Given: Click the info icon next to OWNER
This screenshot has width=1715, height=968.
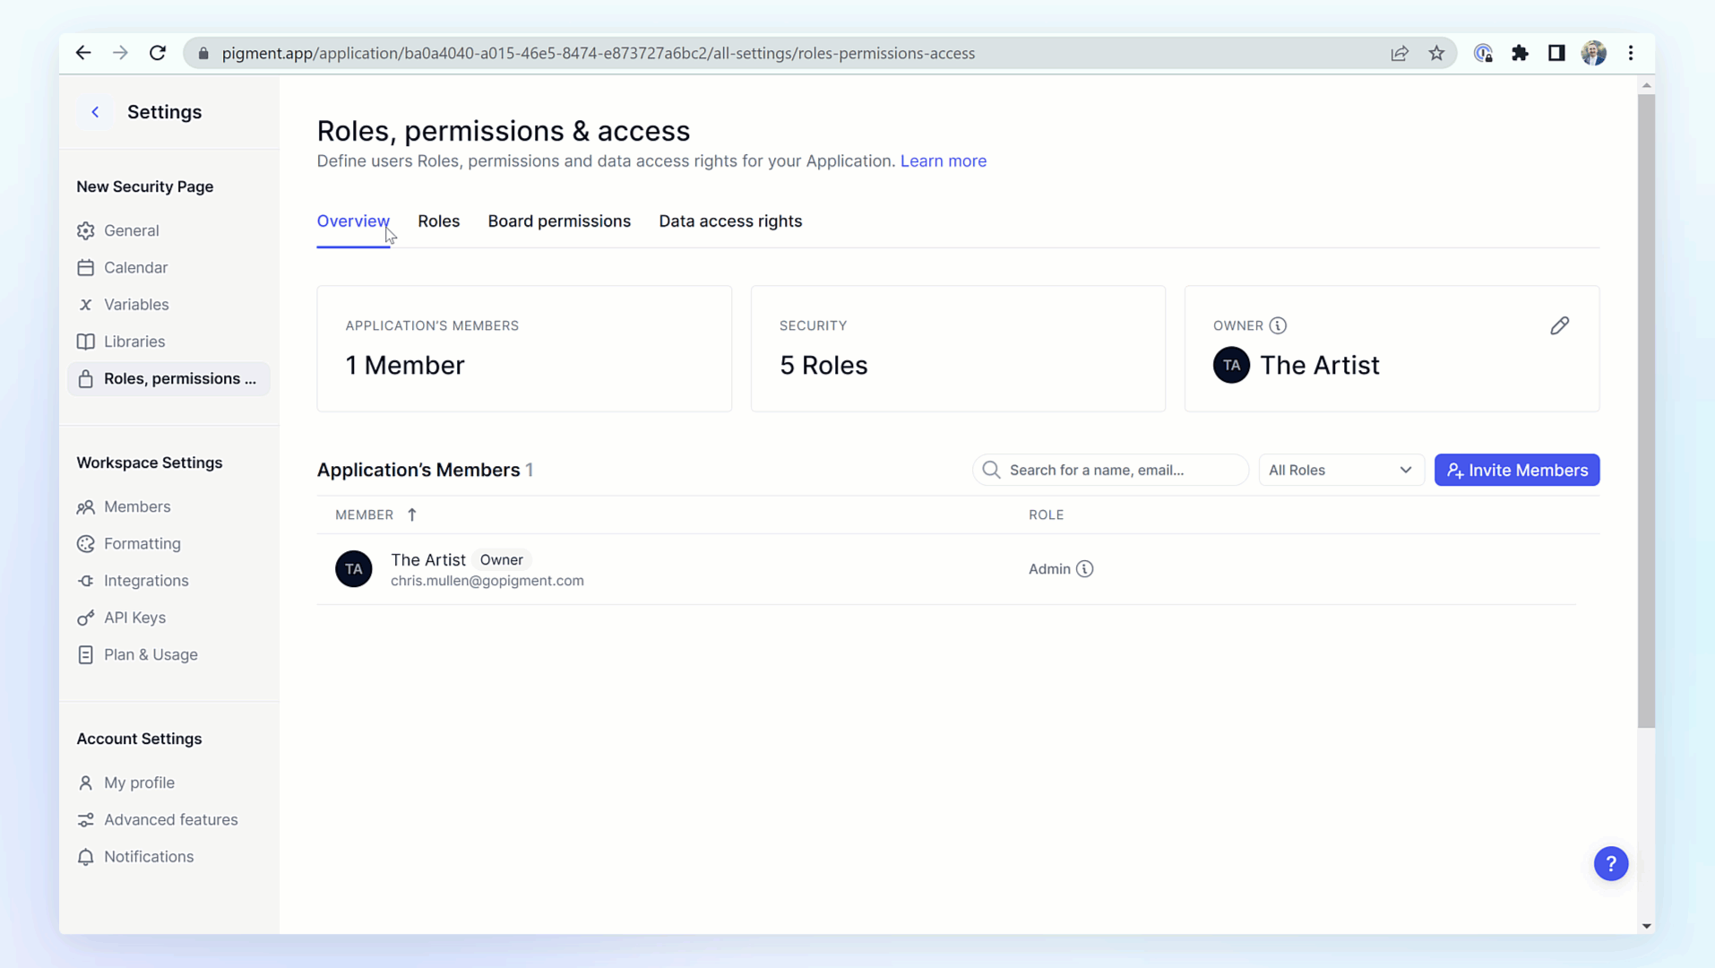Looking at the screenshot, I should [x=1278, y=325].
